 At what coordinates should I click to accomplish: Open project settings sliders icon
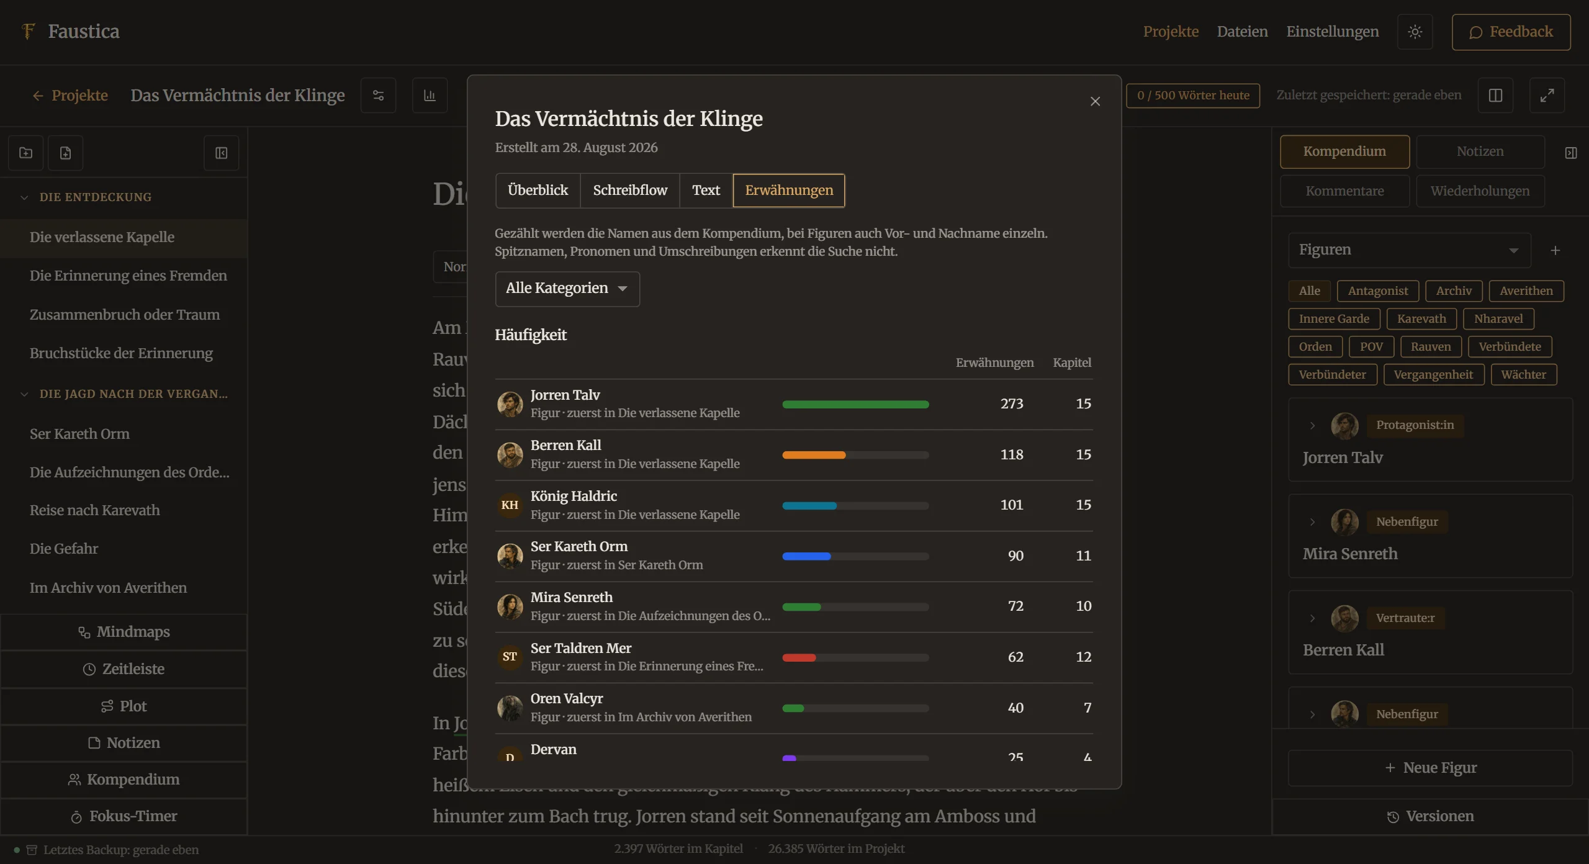pyautogui.click(x=378, y=96)
